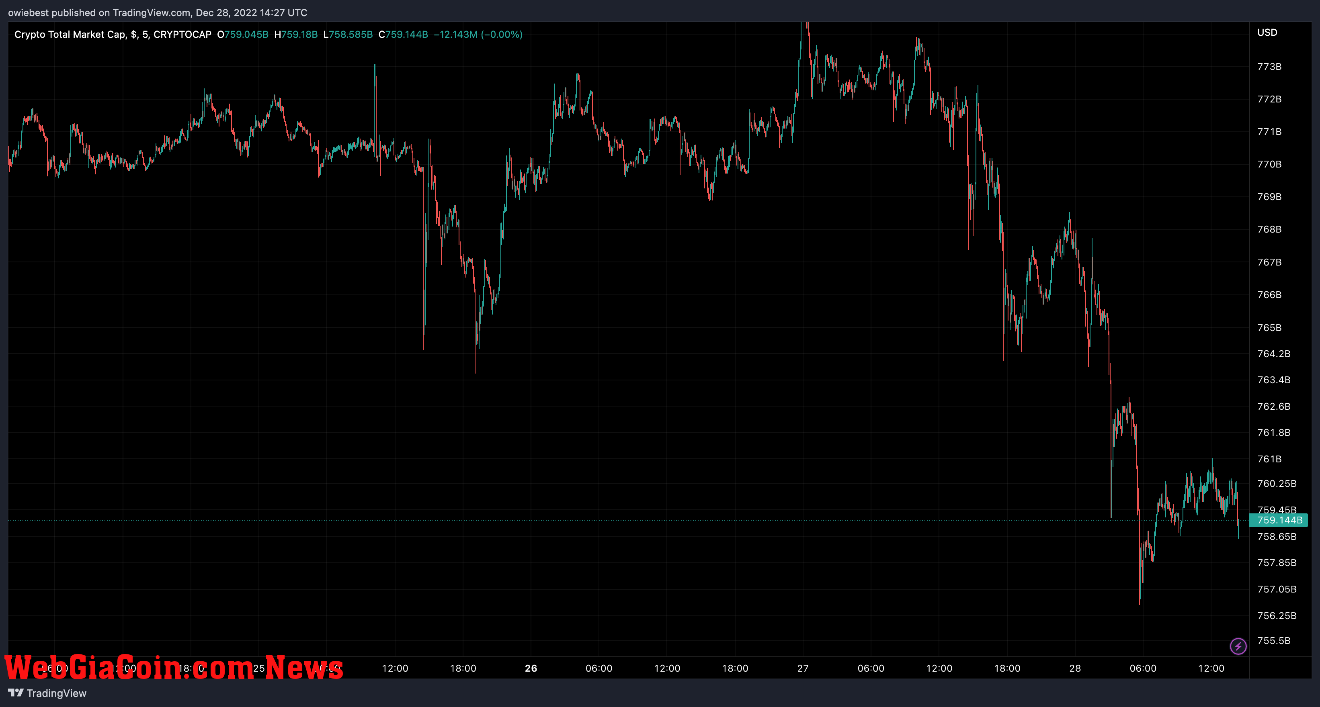Click the 756.25B price axis label
The height and width of the screenshot is (707, 1320).
(x=1277, y=616)
